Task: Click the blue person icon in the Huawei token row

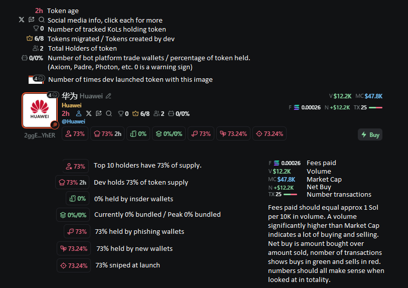Action: 78,114
